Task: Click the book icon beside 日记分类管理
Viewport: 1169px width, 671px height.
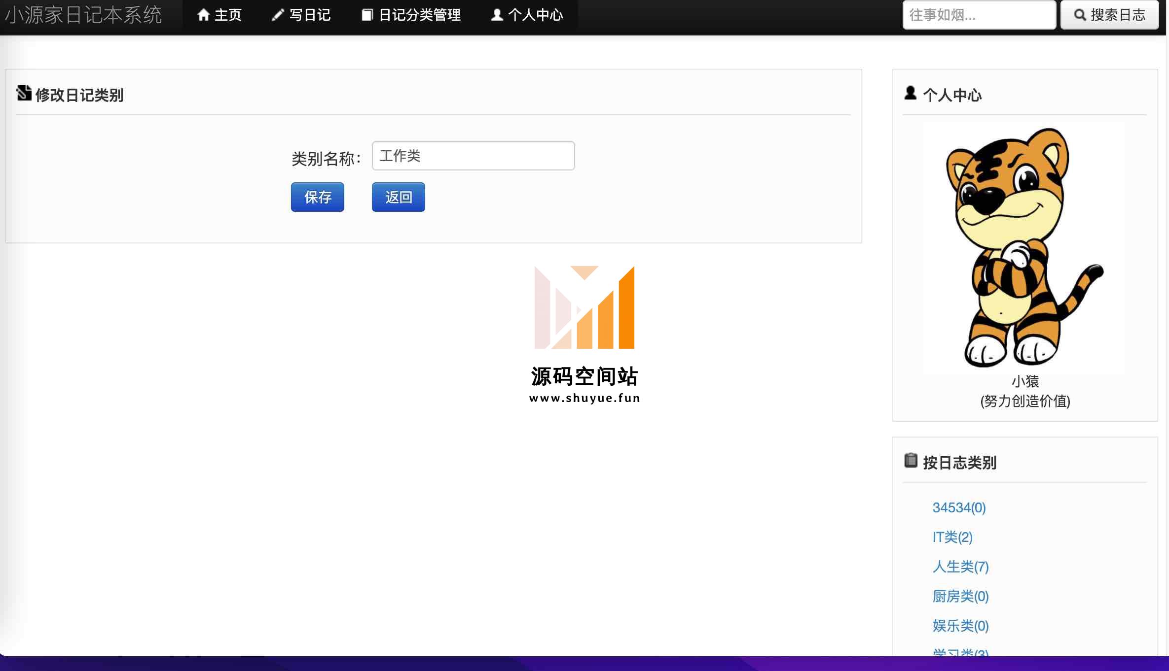Action: point(367,15)
